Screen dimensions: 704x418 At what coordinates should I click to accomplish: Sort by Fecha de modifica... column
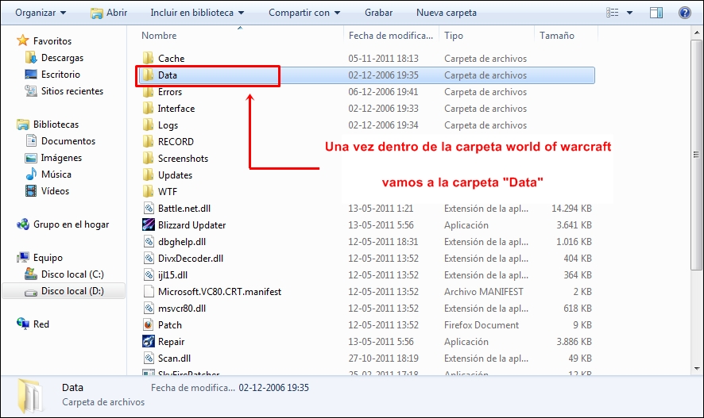pyautogui.click(x=391, y=36)
